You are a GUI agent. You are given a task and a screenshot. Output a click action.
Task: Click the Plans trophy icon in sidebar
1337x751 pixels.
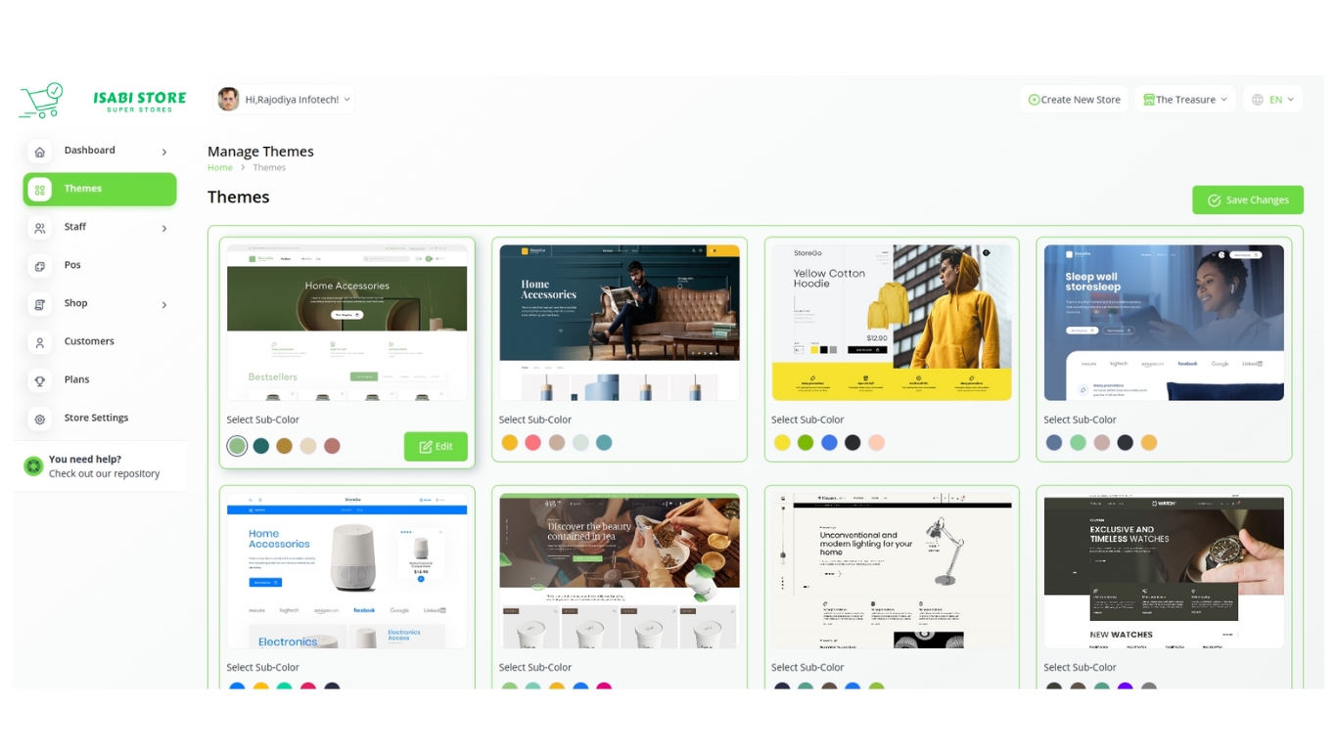tap(40, 380)
